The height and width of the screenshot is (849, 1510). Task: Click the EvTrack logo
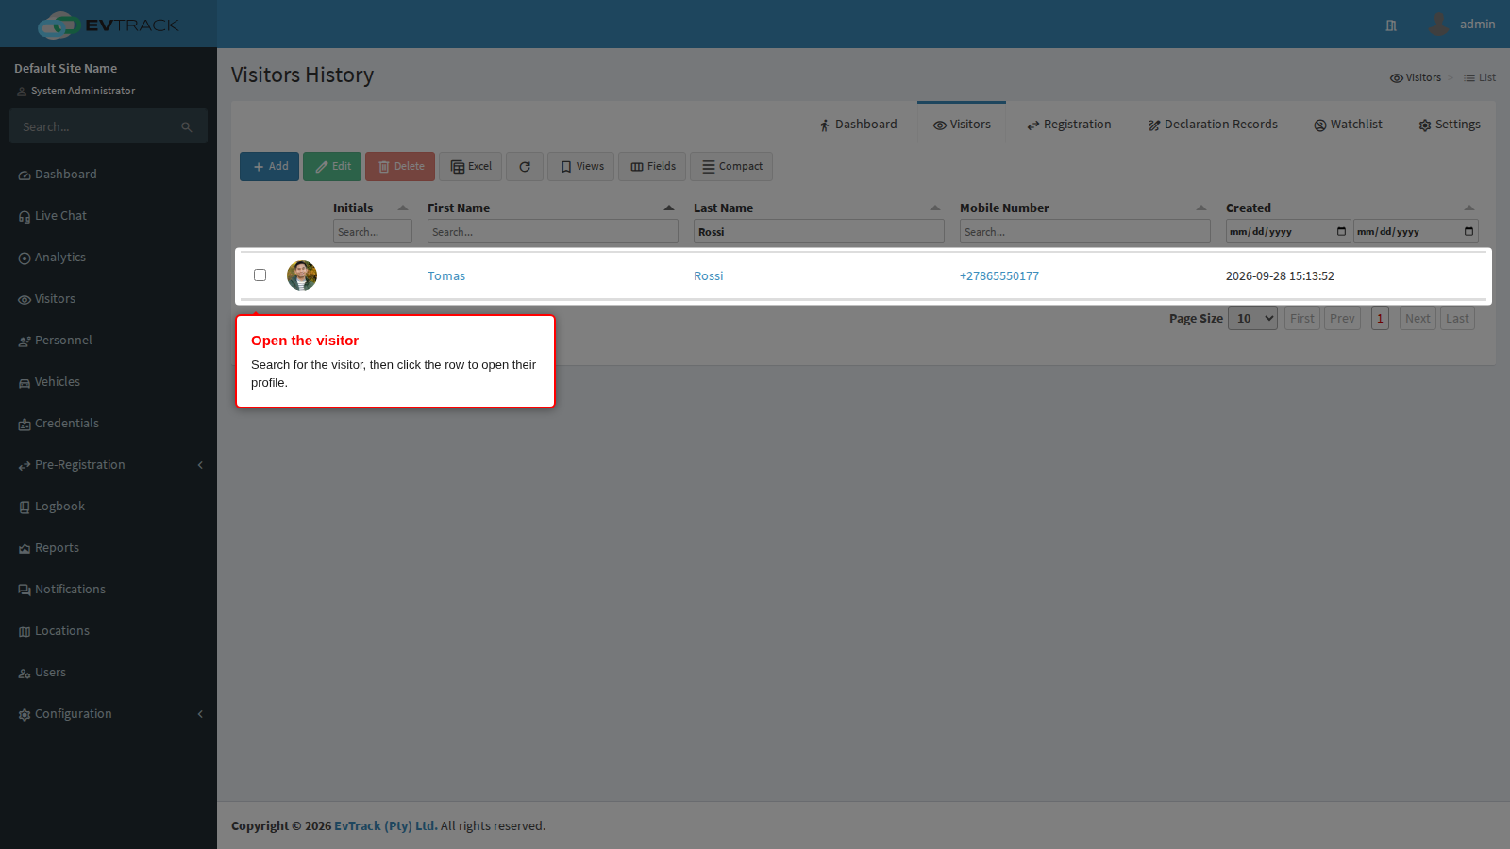point(108,25)
